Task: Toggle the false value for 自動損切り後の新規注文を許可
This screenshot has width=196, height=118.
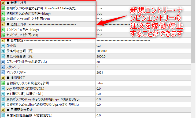Action: tap(100, 83)
